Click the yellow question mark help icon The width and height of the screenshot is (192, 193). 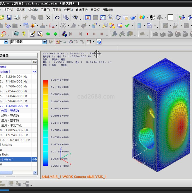click(x=24, y=34)
